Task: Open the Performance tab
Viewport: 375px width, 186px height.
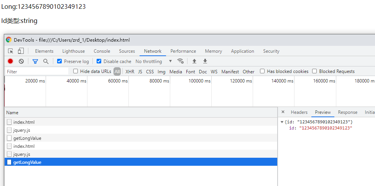Action: point(183,51)
